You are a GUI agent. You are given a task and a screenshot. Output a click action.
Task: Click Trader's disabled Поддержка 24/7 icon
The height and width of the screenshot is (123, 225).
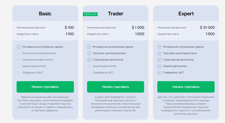point(89,73)
